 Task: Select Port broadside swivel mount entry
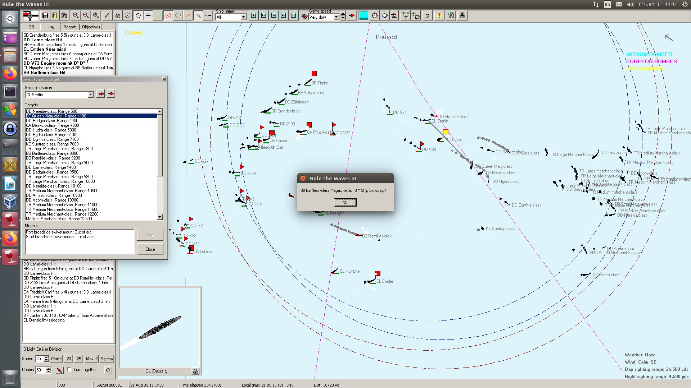coord(80,232)
